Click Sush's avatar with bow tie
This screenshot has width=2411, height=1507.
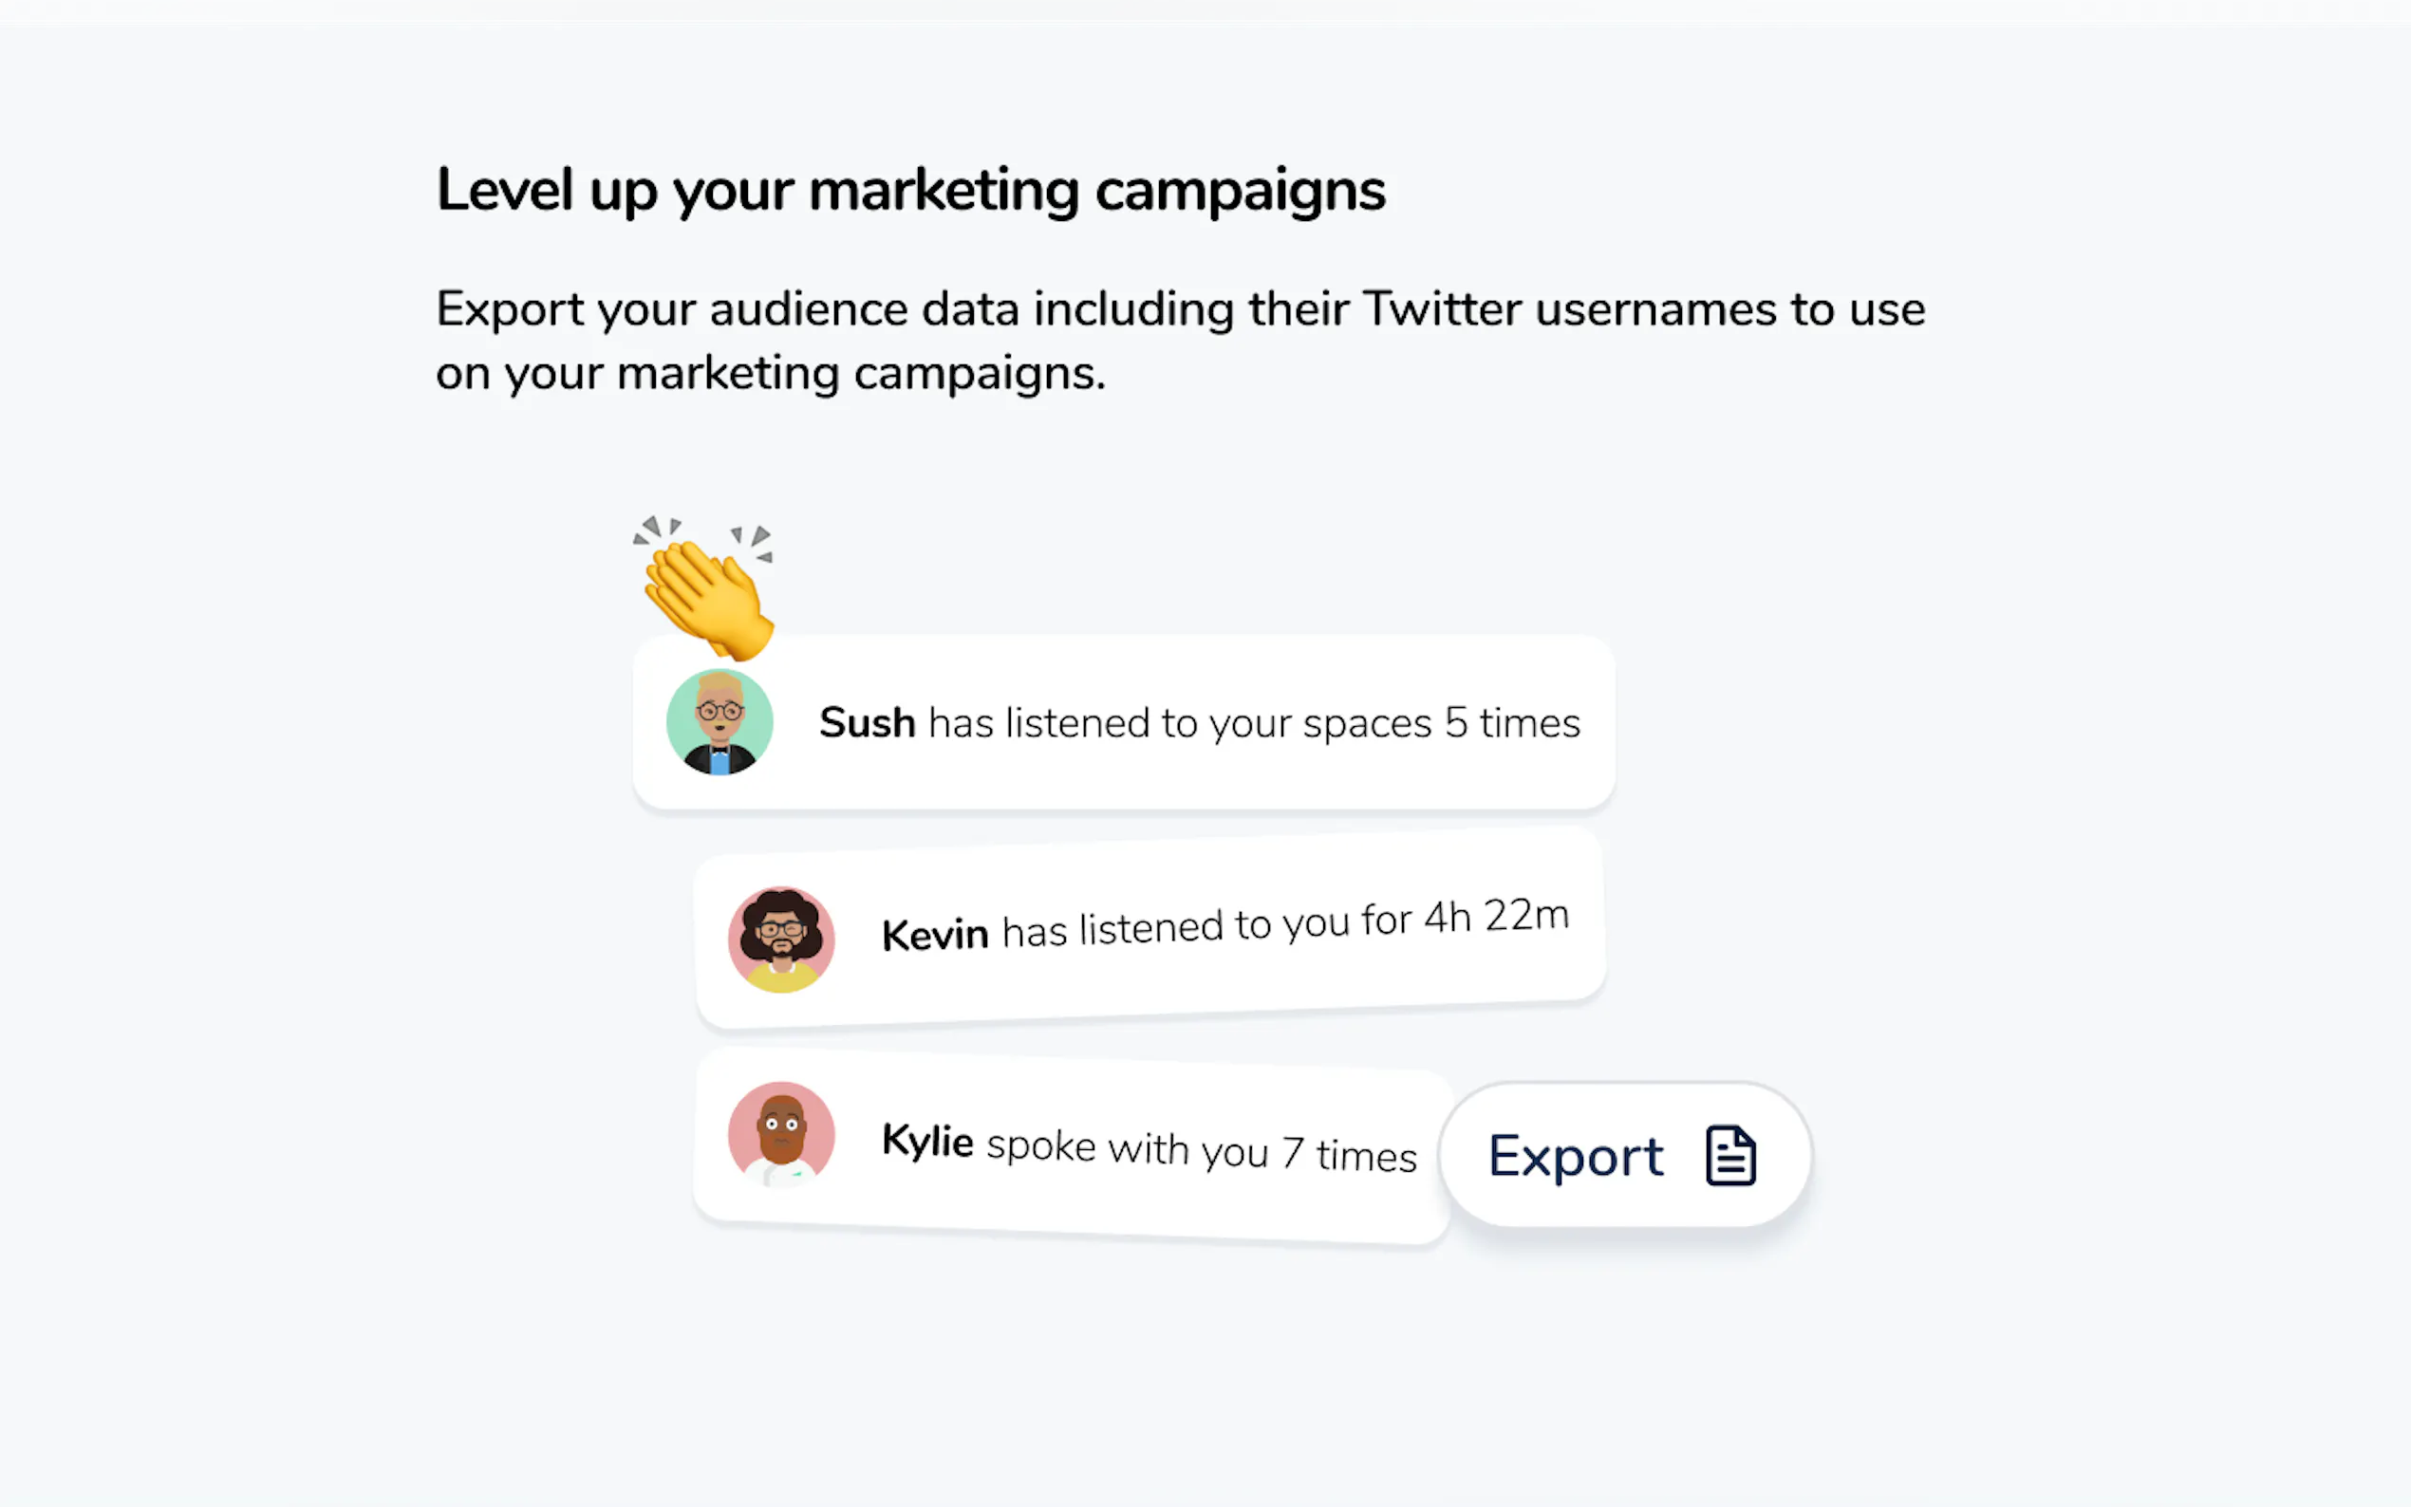(720, 722)
